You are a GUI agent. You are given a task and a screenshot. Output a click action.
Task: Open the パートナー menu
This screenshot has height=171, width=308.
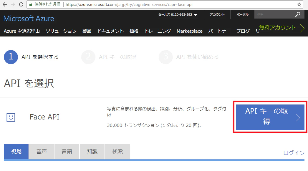click(219, 31)
